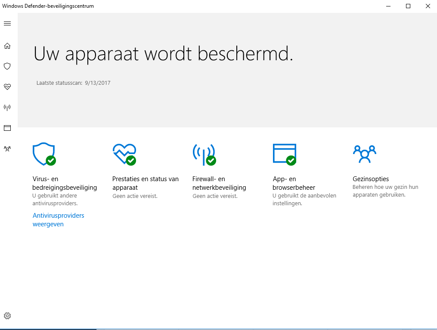
Task: Open the Prestaties en status van apparaat title
Action: click(146, 183)
